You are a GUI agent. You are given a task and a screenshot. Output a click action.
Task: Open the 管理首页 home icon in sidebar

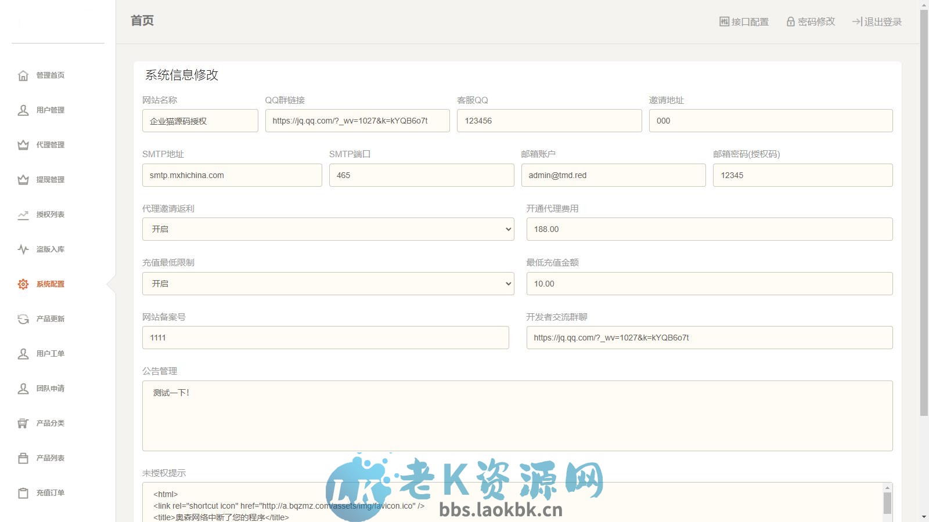(23, 75)
